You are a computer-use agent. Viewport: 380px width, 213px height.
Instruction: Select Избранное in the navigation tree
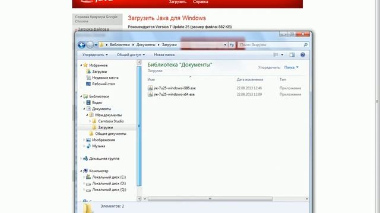coord(98,66)
